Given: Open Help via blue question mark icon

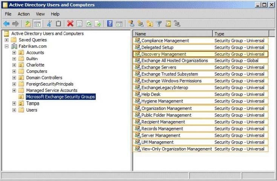Looking at the screenshot, I should [110, 23].
